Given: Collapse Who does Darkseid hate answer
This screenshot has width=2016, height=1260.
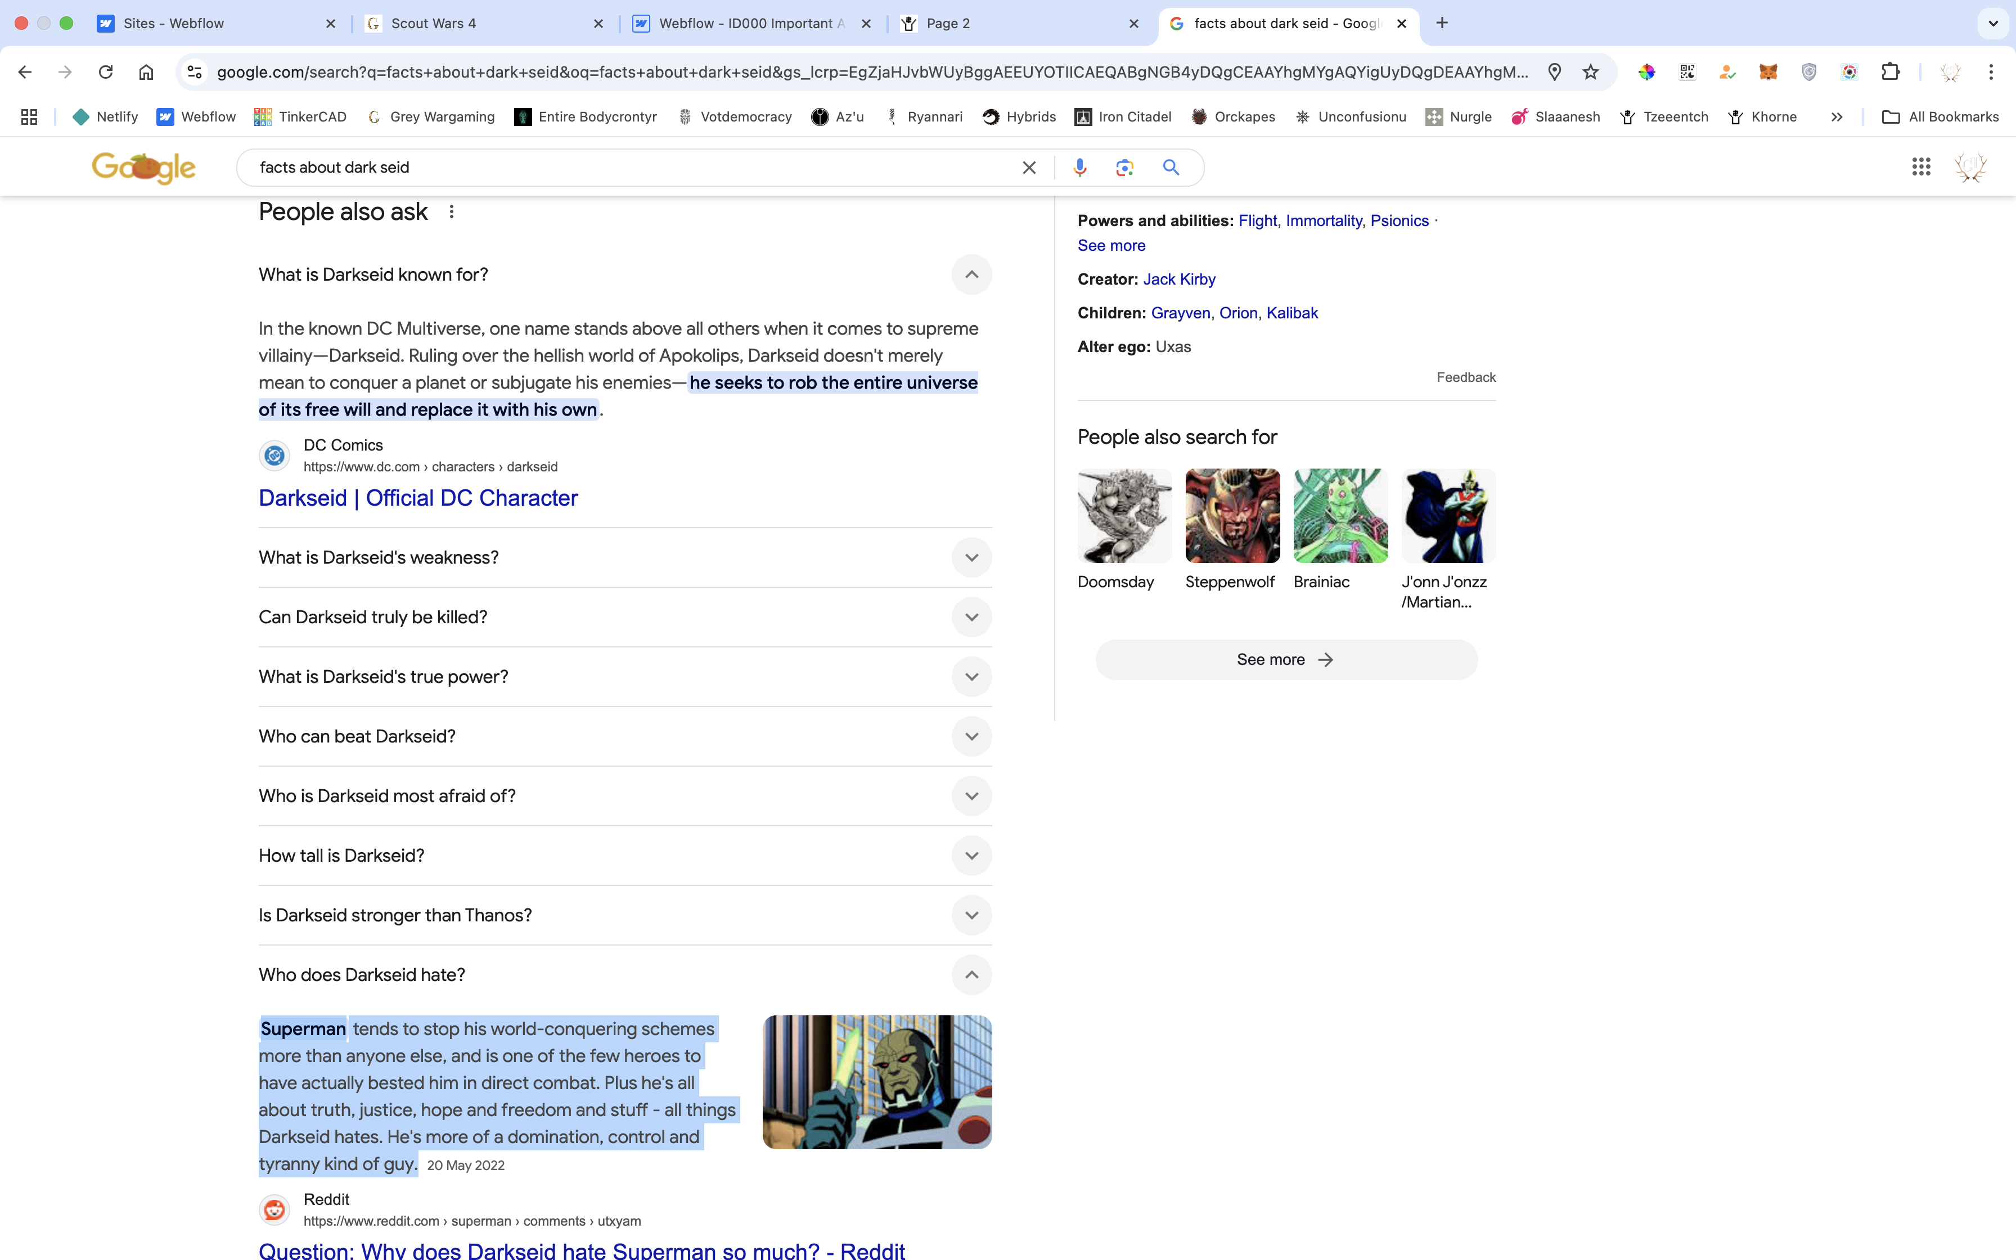Looking at the screenshot, I should (971, 975).
